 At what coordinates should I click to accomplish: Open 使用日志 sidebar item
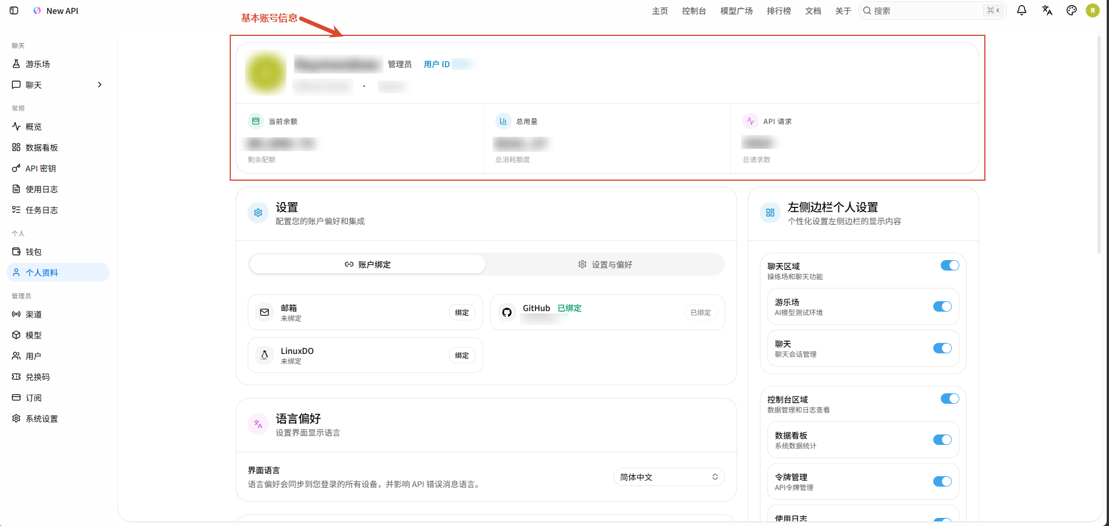[58, 189]
